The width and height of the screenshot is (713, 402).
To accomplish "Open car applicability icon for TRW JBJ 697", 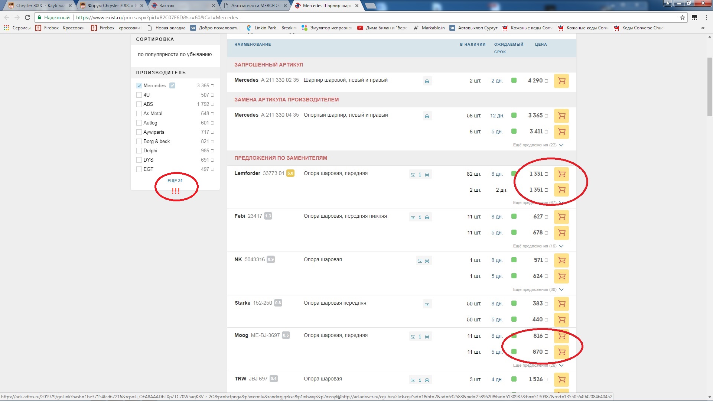I will click(x=427, y=380).
